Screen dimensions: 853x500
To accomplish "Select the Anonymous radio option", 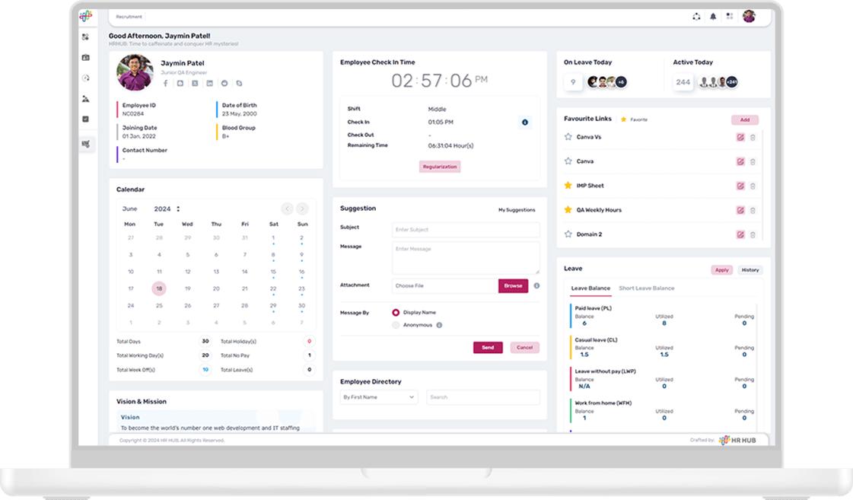I will [x=396, y=325].
